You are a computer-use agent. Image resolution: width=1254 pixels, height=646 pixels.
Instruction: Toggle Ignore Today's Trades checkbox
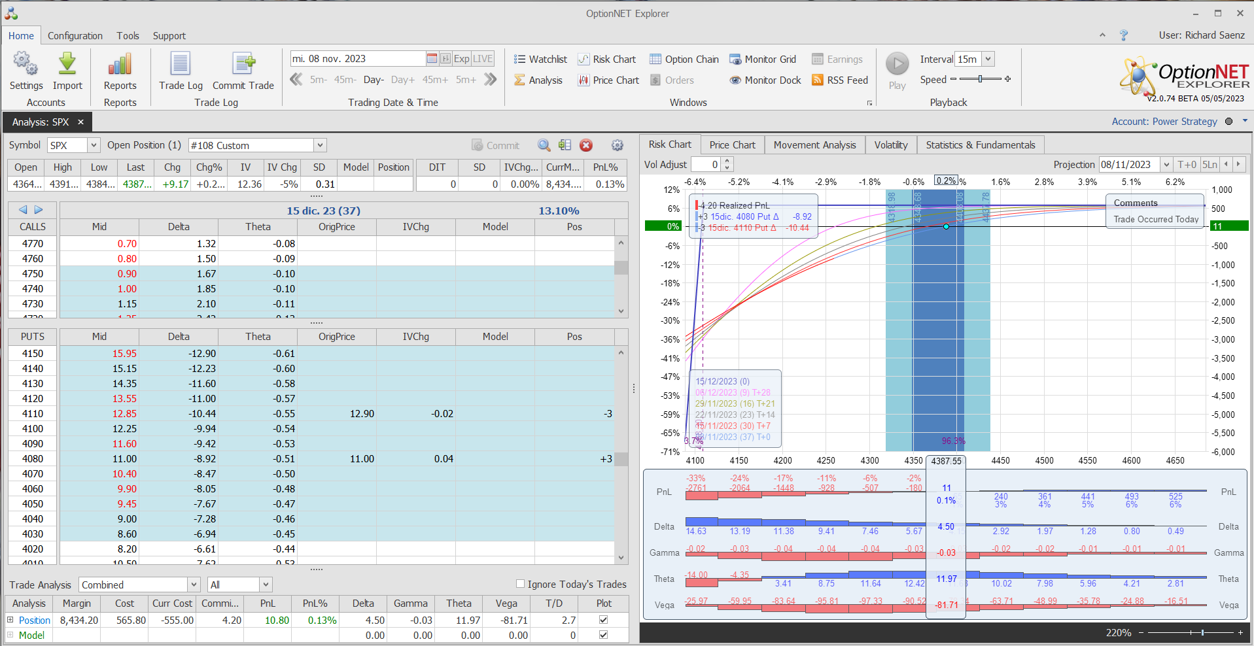521,584
